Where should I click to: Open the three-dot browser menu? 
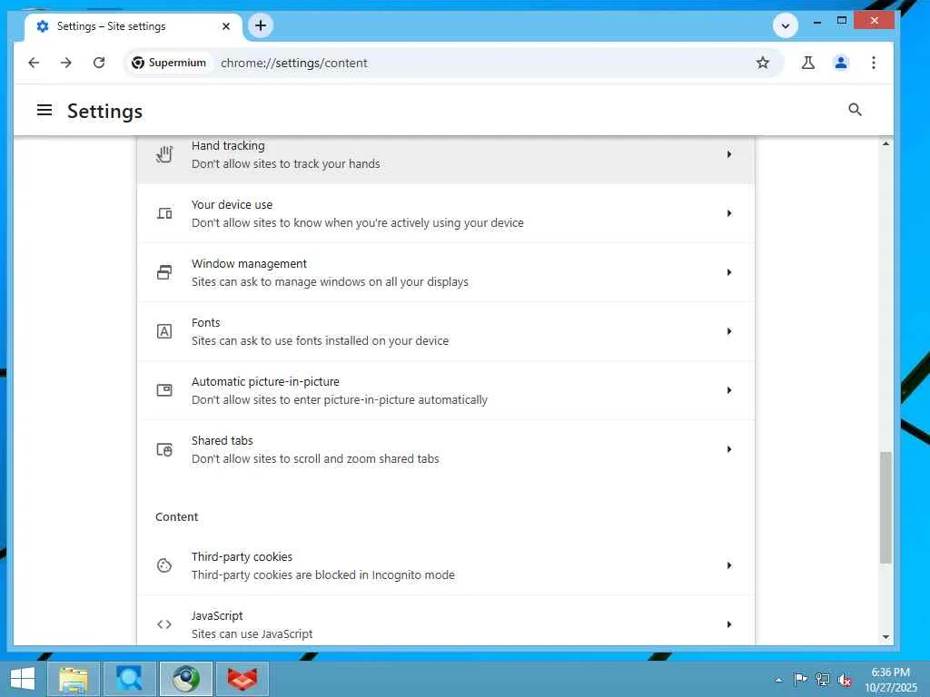(x=873, y=63)
